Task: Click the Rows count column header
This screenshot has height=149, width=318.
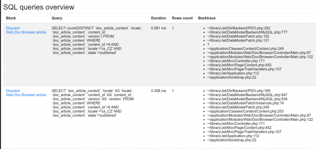Action: [182, 18]
